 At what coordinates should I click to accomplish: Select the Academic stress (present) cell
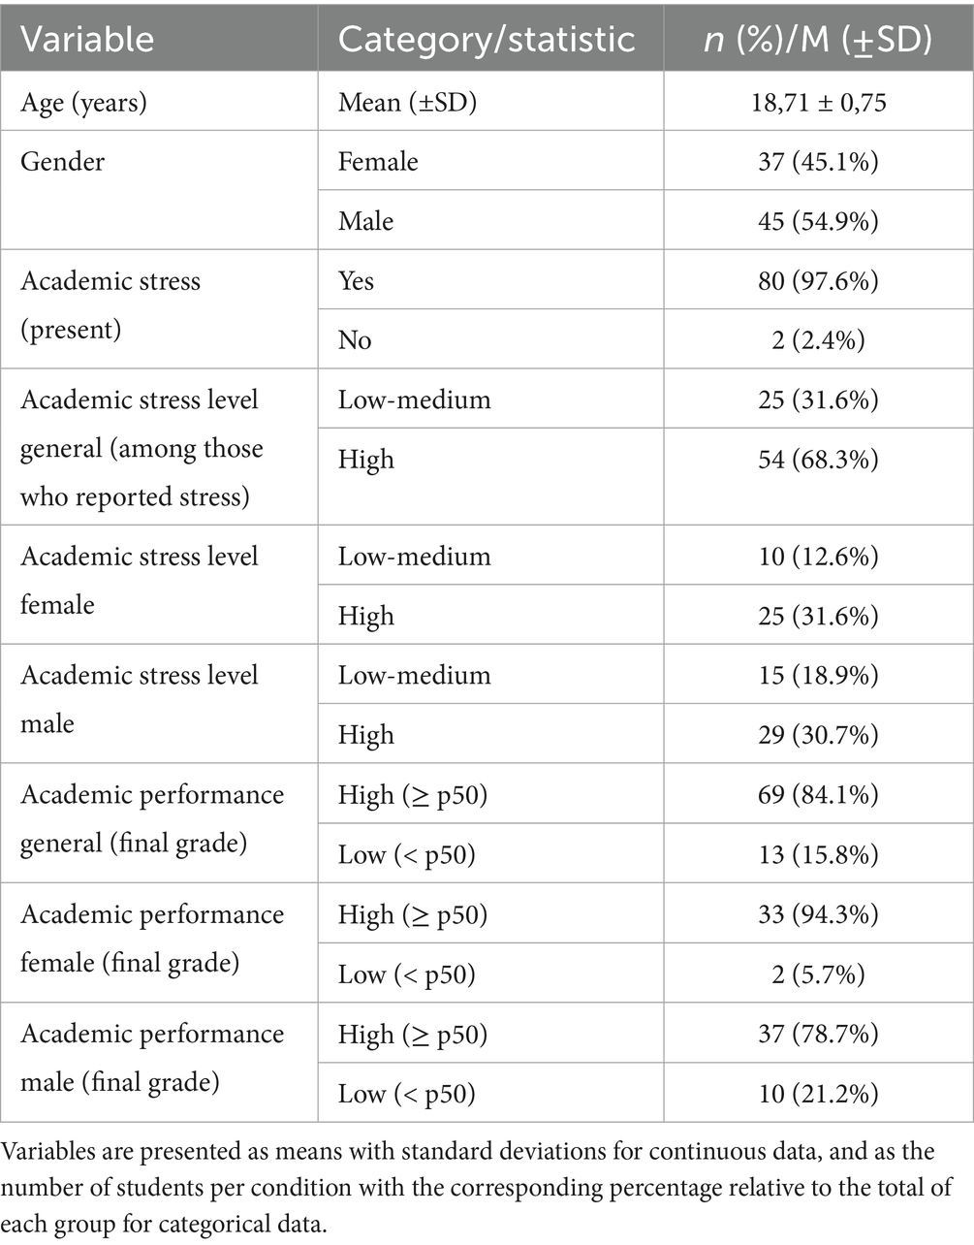click(110, 304)
